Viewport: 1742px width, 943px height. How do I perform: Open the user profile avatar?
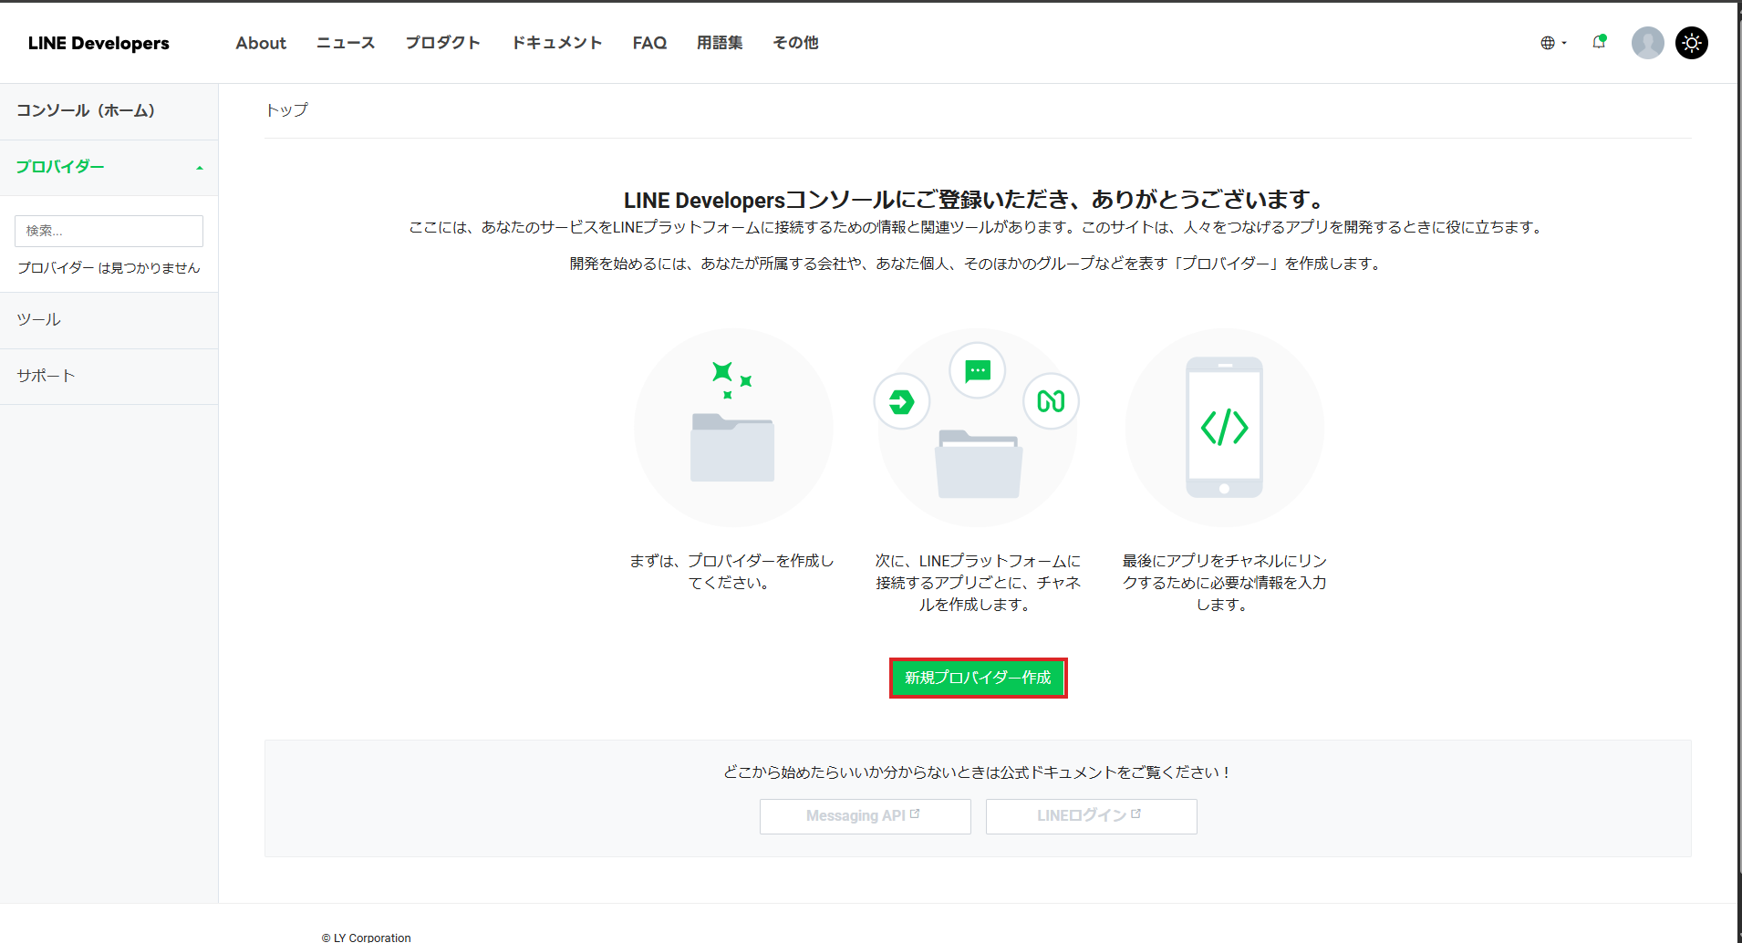[1647, 43]
